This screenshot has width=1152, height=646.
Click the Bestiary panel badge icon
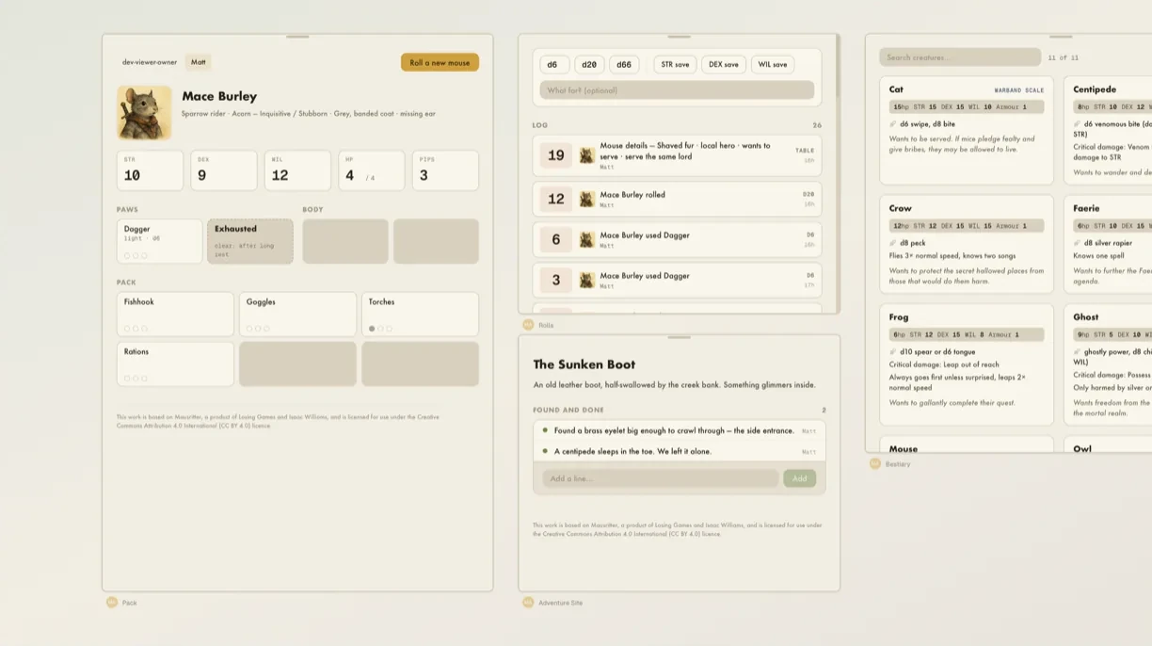point(875,464)
